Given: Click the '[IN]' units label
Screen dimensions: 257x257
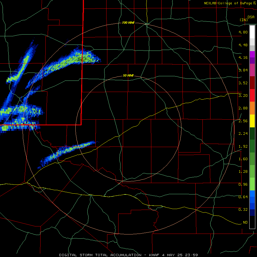Looking at the screenshot, I should pos(244,20).
